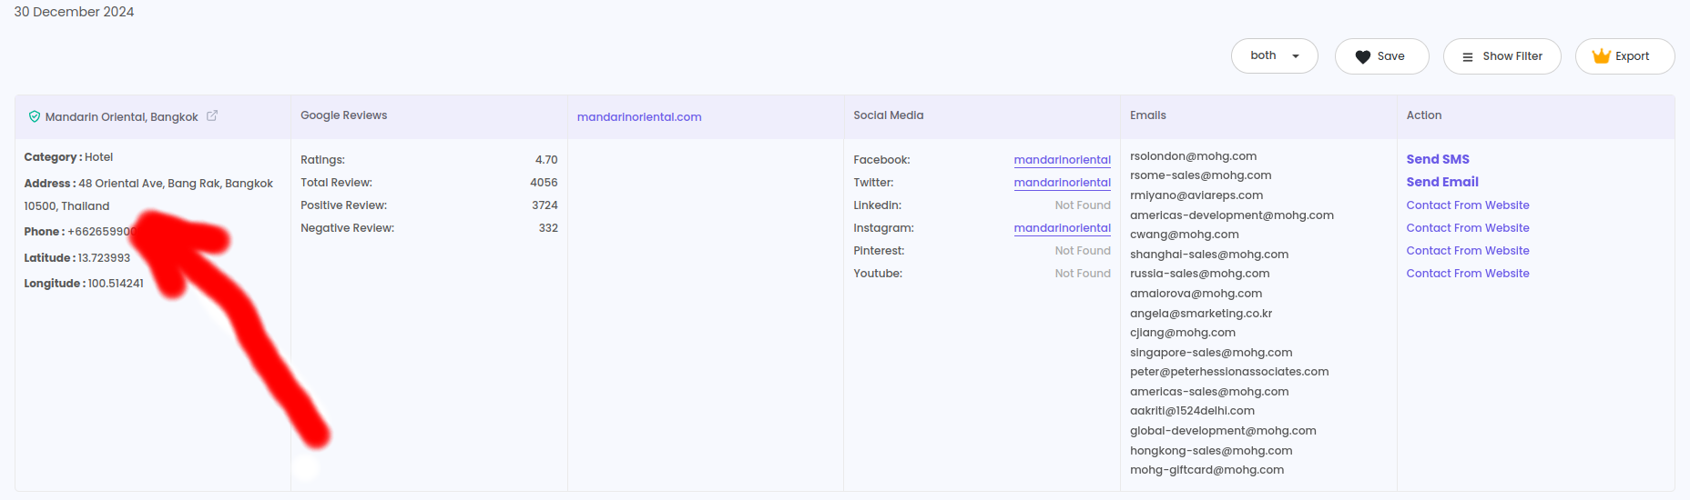
Task: Open the Instagram mandarinoriental link
Action: (1062, 228)
